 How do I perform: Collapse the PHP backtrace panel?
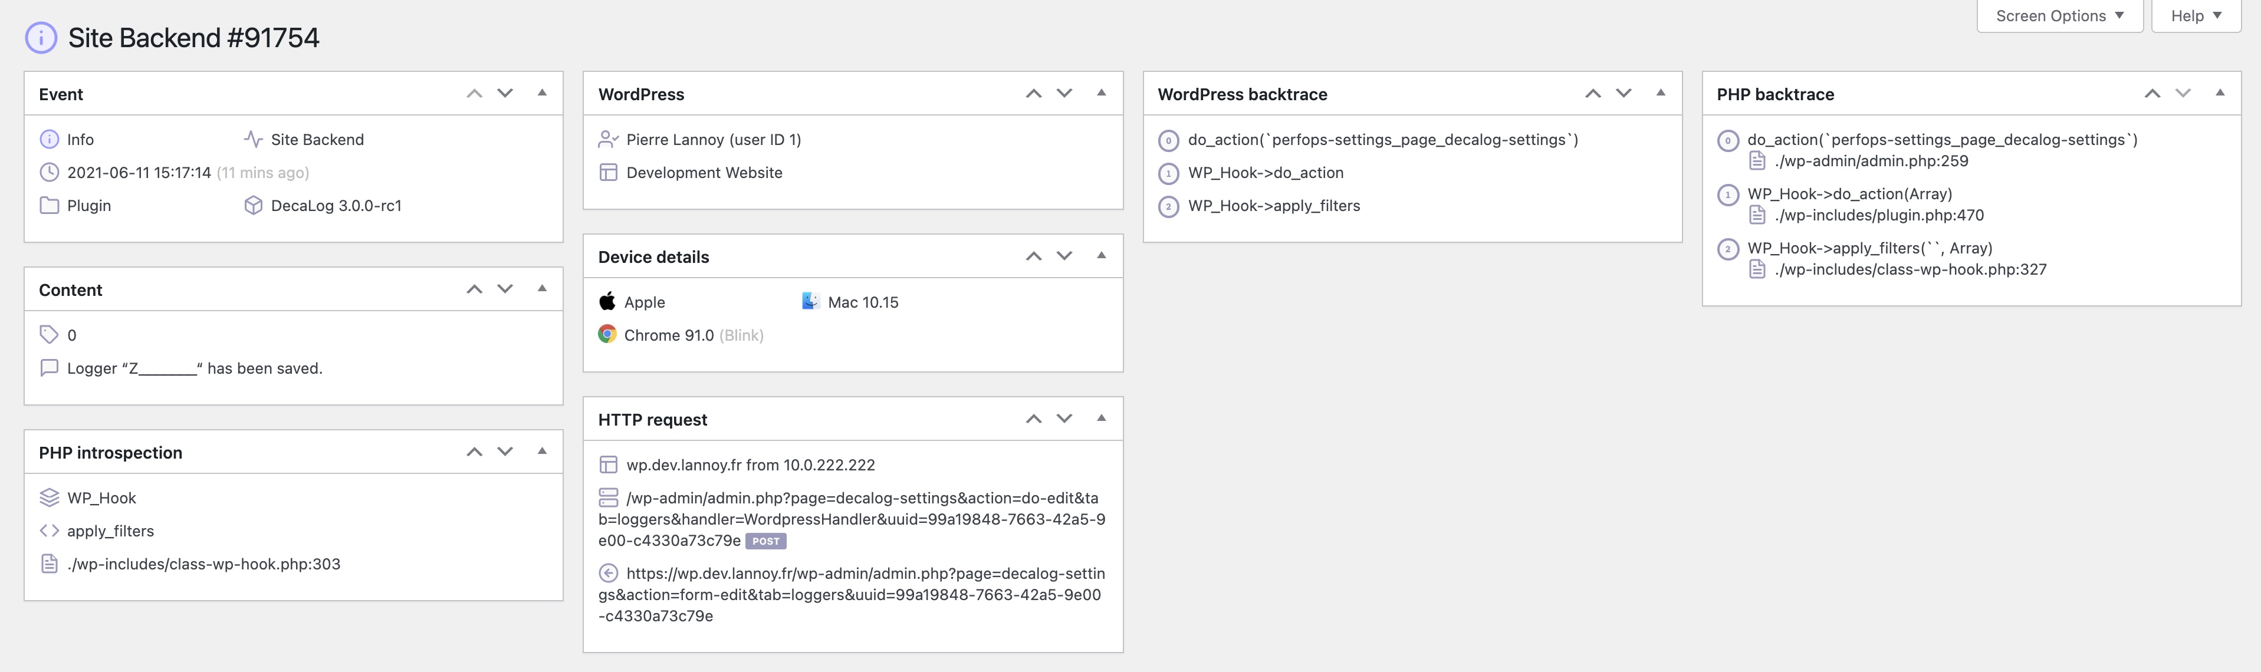2220,93
